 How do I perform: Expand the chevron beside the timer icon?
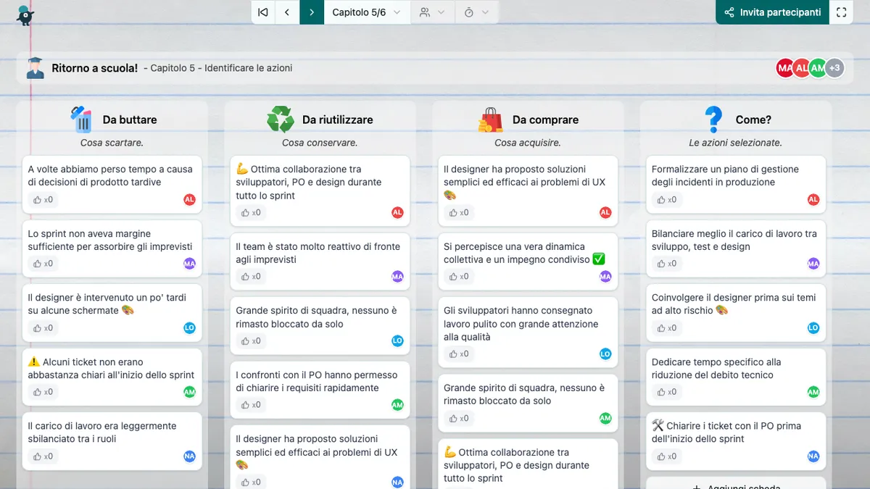pos(486,12)
